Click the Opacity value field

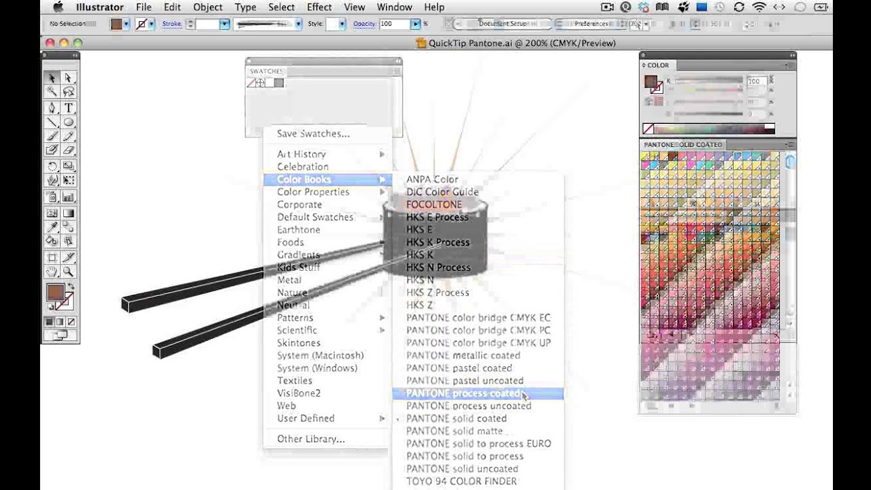[x=394, y=24]
